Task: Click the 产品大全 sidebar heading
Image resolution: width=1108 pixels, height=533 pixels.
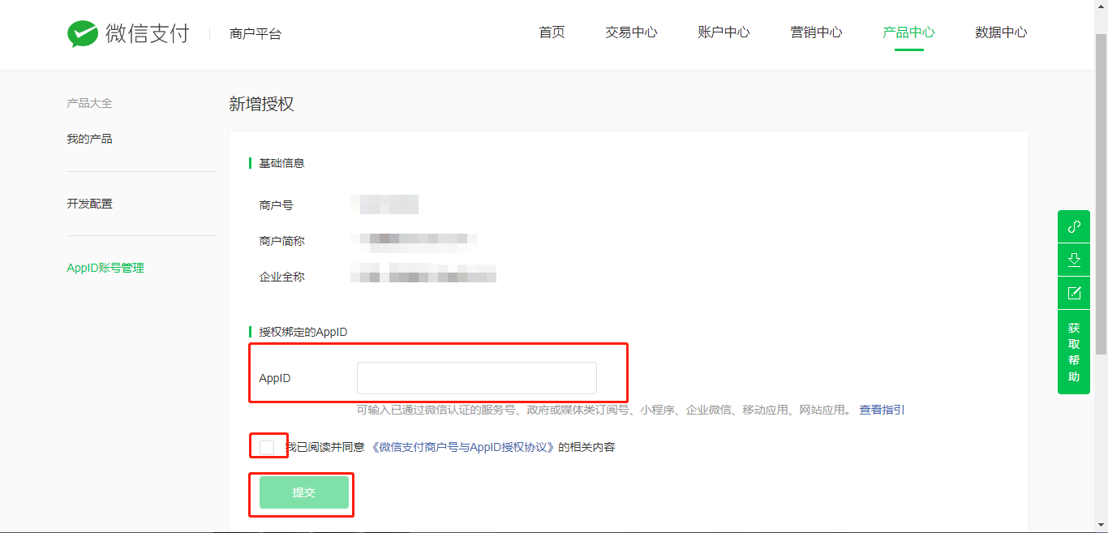Action: 89,103
